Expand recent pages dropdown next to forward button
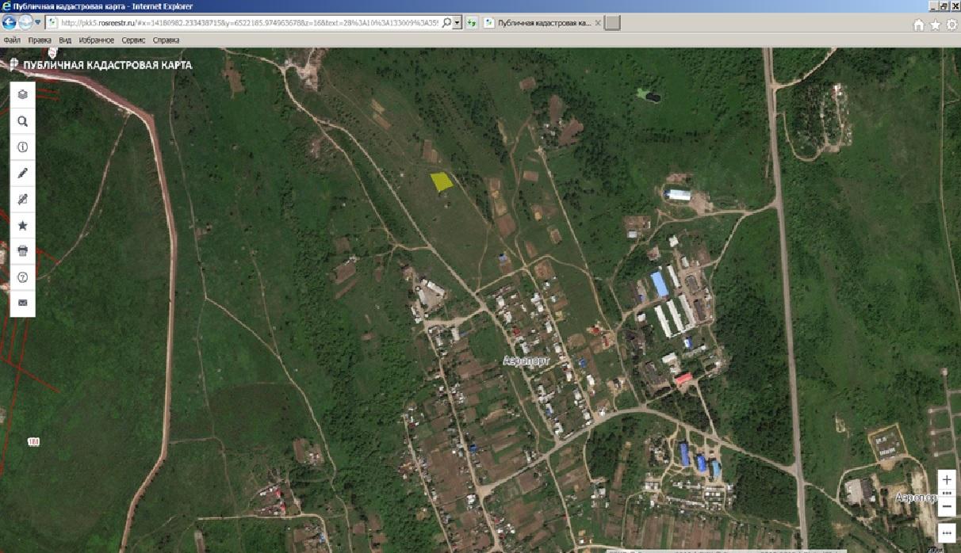The width and height of the screenshot is (961, 553). pos(38,22)
